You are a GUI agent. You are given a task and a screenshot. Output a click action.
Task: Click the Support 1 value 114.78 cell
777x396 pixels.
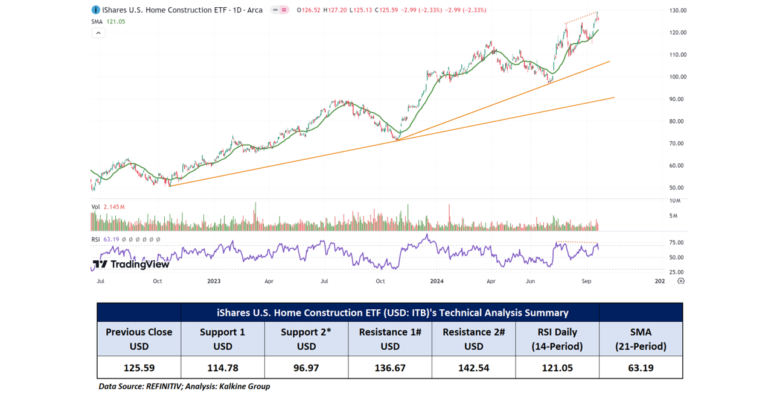[222, 368]
